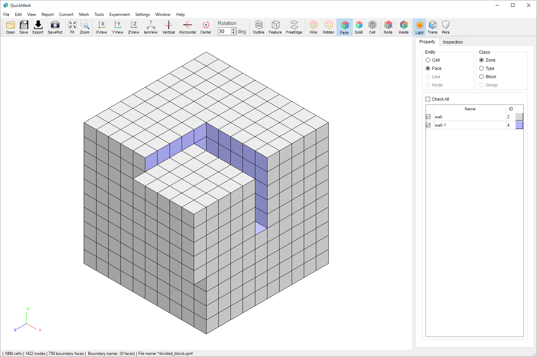Click the Export toolbar icon
The width and height of the screenshot is (537, 357).
38,27
